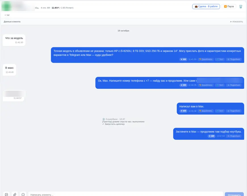Pause the AI with the Пауза button
Image resolution: width=247 pixels, height=196 pixels.
[x=229, y=7]
